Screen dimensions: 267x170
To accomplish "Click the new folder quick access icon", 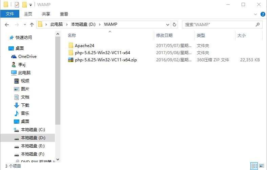I will tap(24, 5).
